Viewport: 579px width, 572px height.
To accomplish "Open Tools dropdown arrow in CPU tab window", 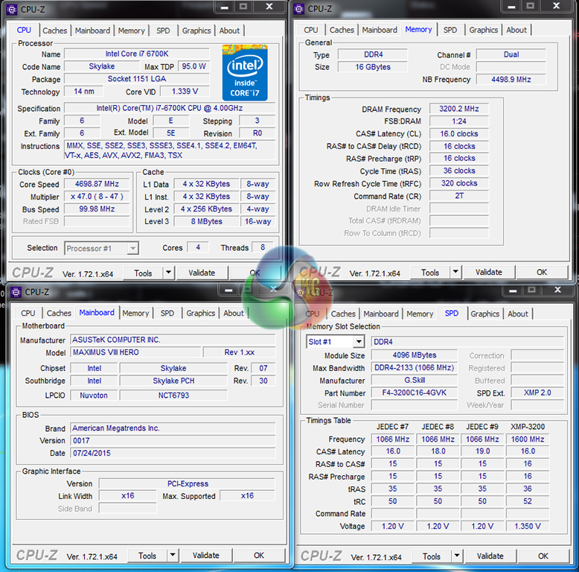I will pyautogui.click(x=168, y=273).
